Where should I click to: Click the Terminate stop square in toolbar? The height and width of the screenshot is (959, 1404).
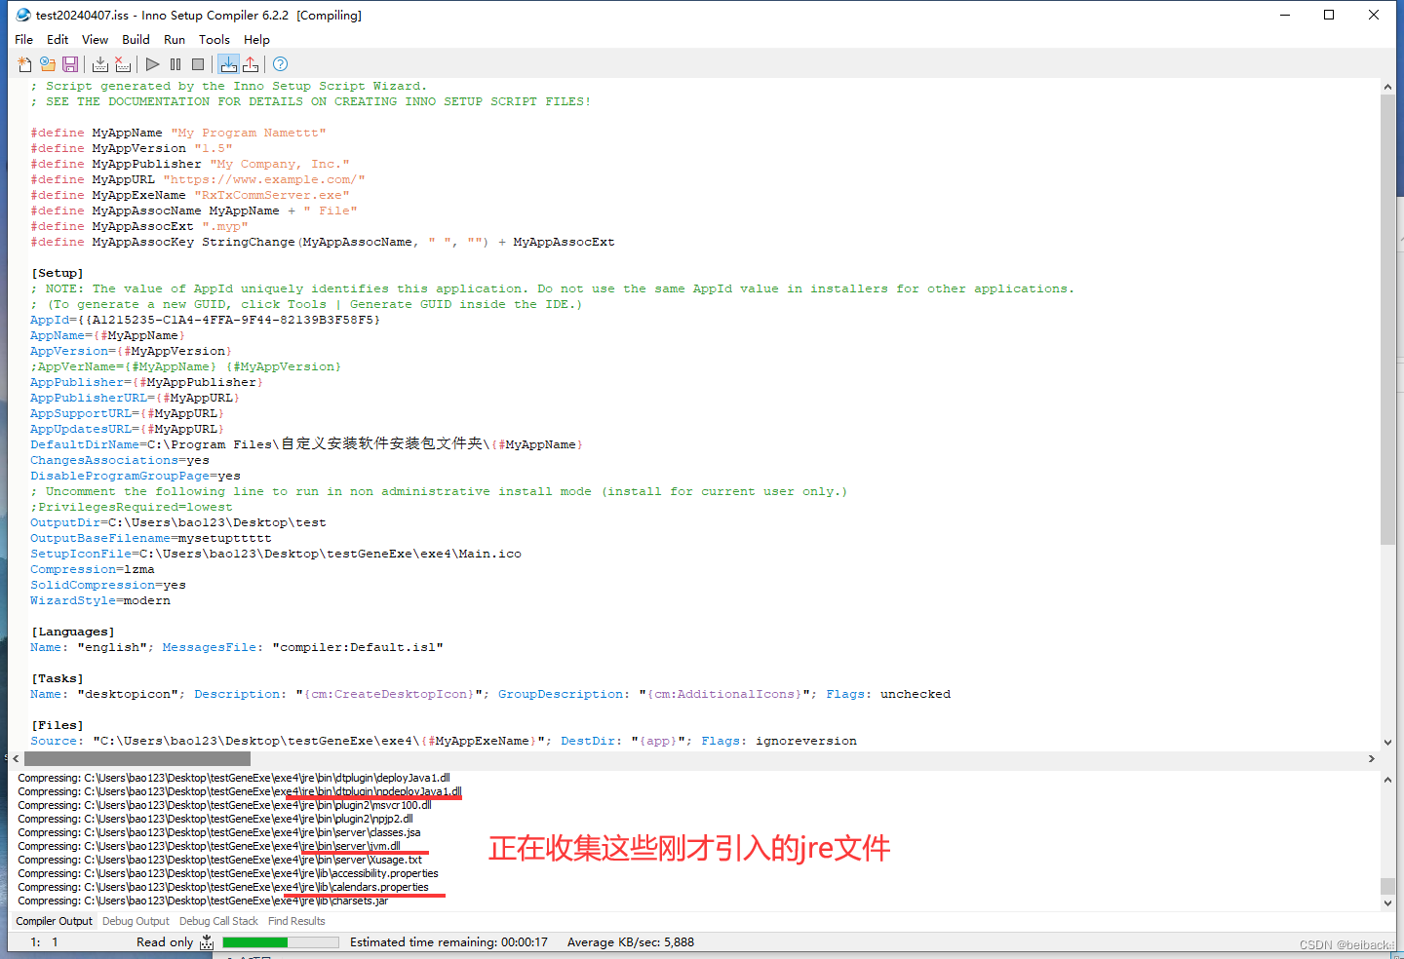tap(198, 64)
